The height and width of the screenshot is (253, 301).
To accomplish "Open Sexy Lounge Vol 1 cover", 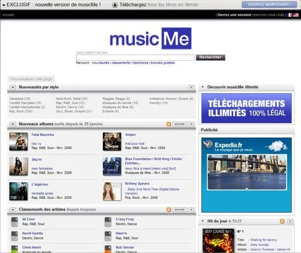I will [x=219, y=240].
